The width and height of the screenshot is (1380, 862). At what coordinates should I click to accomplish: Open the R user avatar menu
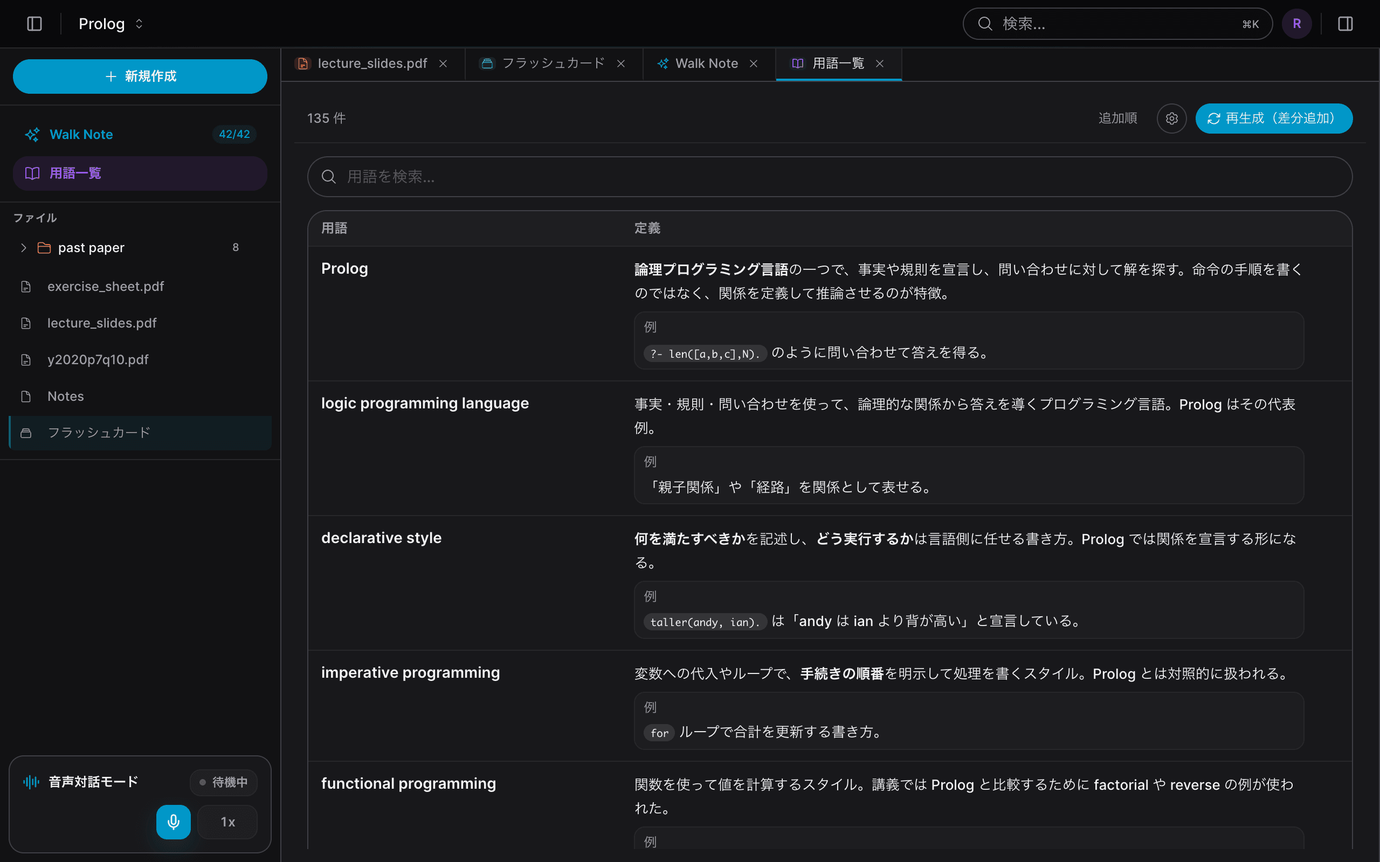click(1296, 23)
